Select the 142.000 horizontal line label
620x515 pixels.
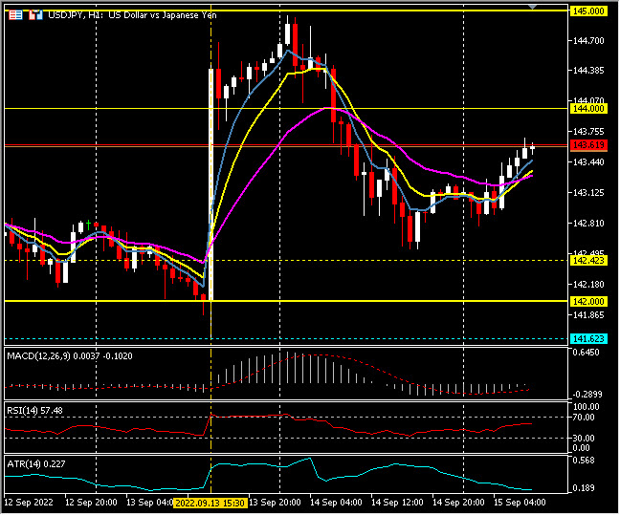tap(587, 301)
